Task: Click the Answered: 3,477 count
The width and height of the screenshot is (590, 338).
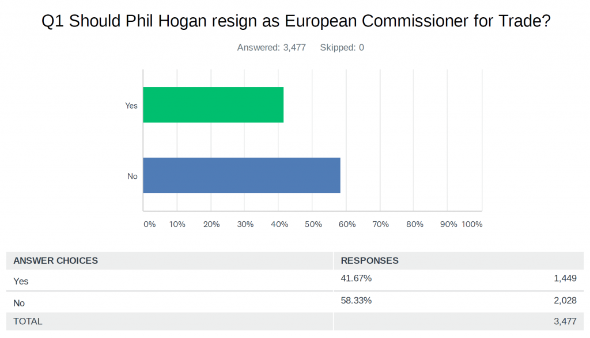Action: (271, 48)
